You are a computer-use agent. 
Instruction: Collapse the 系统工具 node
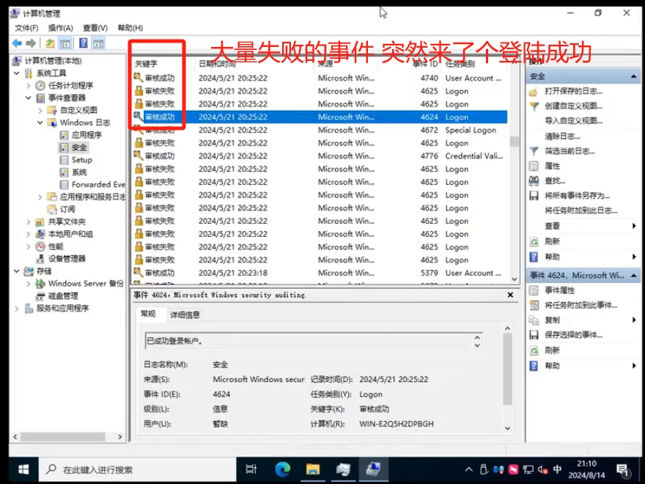click(x=16, y=73)
